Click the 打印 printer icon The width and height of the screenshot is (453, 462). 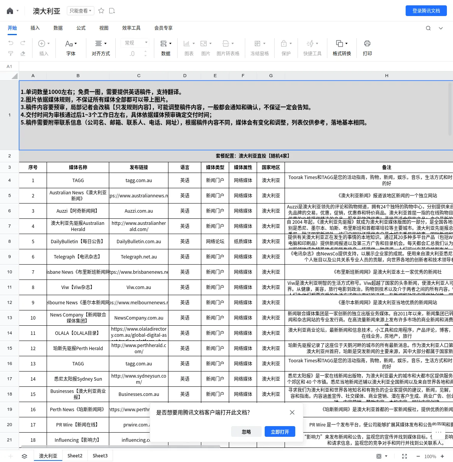click(367, 44)
